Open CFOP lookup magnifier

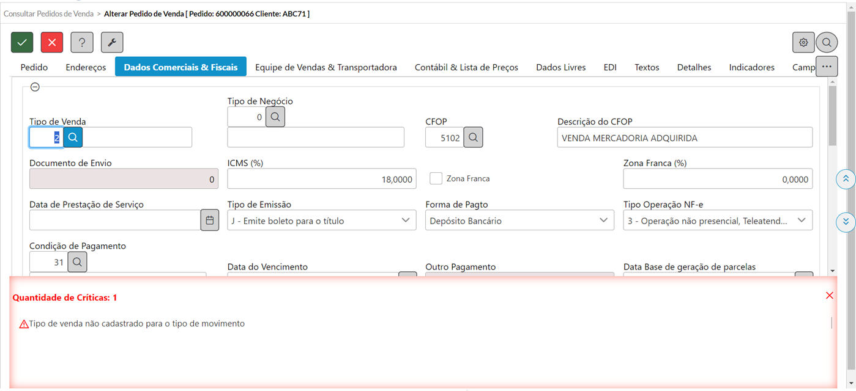(x=473, y=137)
